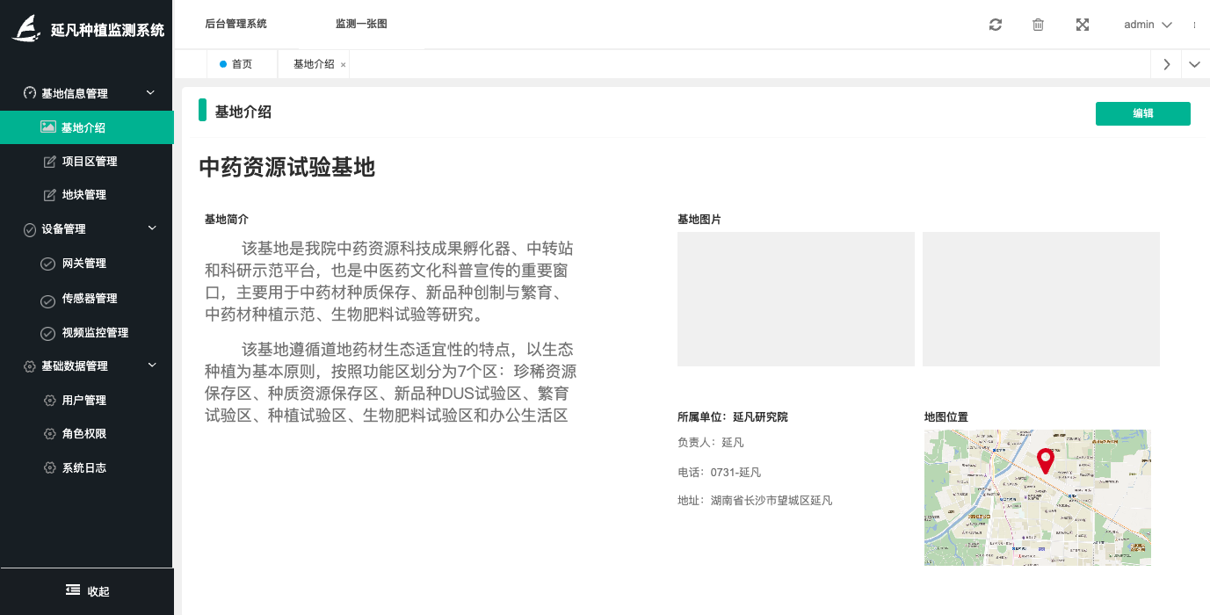The image size is (1210, 615).
Task: Collapse sidebar with 收起 button
Action: click(x=87, y=591)
